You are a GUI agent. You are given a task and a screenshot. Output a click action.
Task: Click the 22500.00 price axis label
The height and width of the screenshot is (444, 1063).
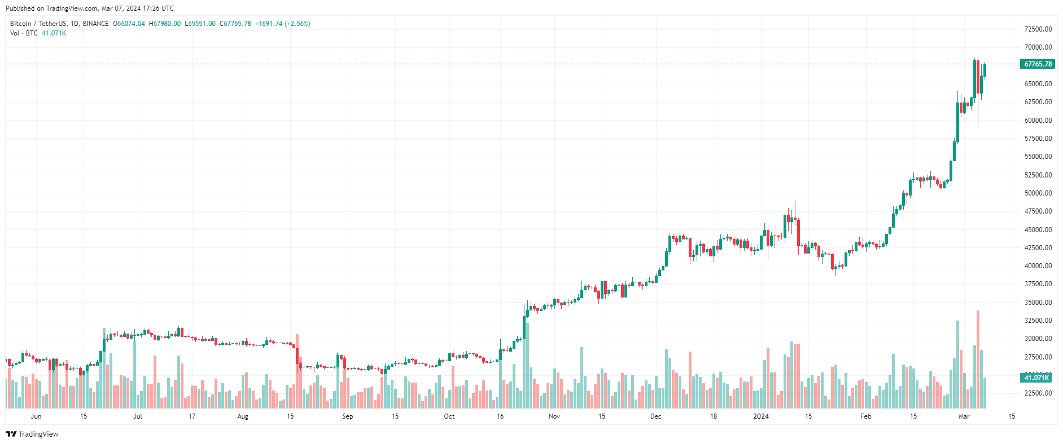click(x=1038, y=393)
